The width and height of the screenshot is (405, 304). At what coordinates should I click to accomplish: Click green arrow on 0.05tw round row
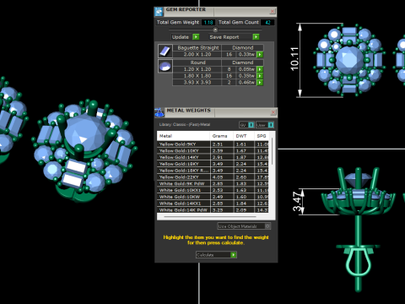(x=260, y=69)
